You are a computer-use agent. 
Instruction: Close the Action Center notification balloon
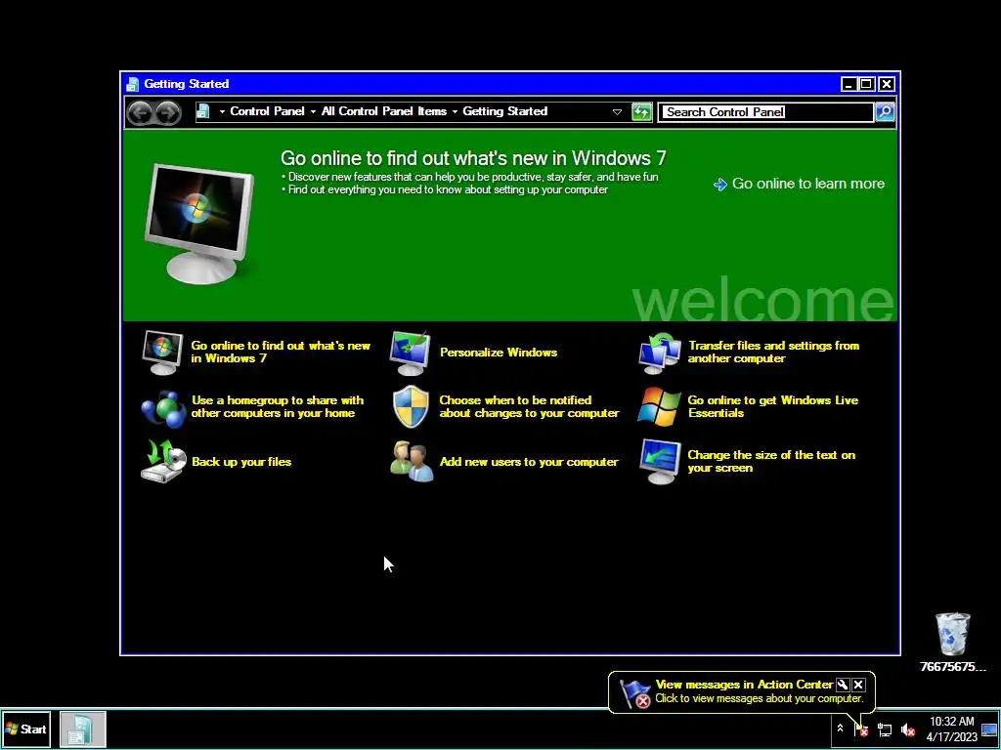coord(858,685)
